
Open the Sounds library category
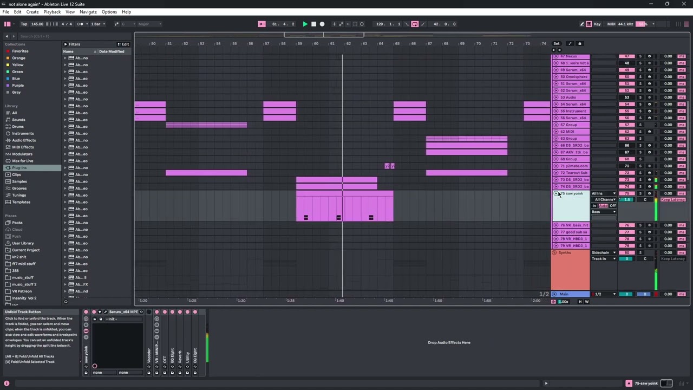click(x=18, y=120)
